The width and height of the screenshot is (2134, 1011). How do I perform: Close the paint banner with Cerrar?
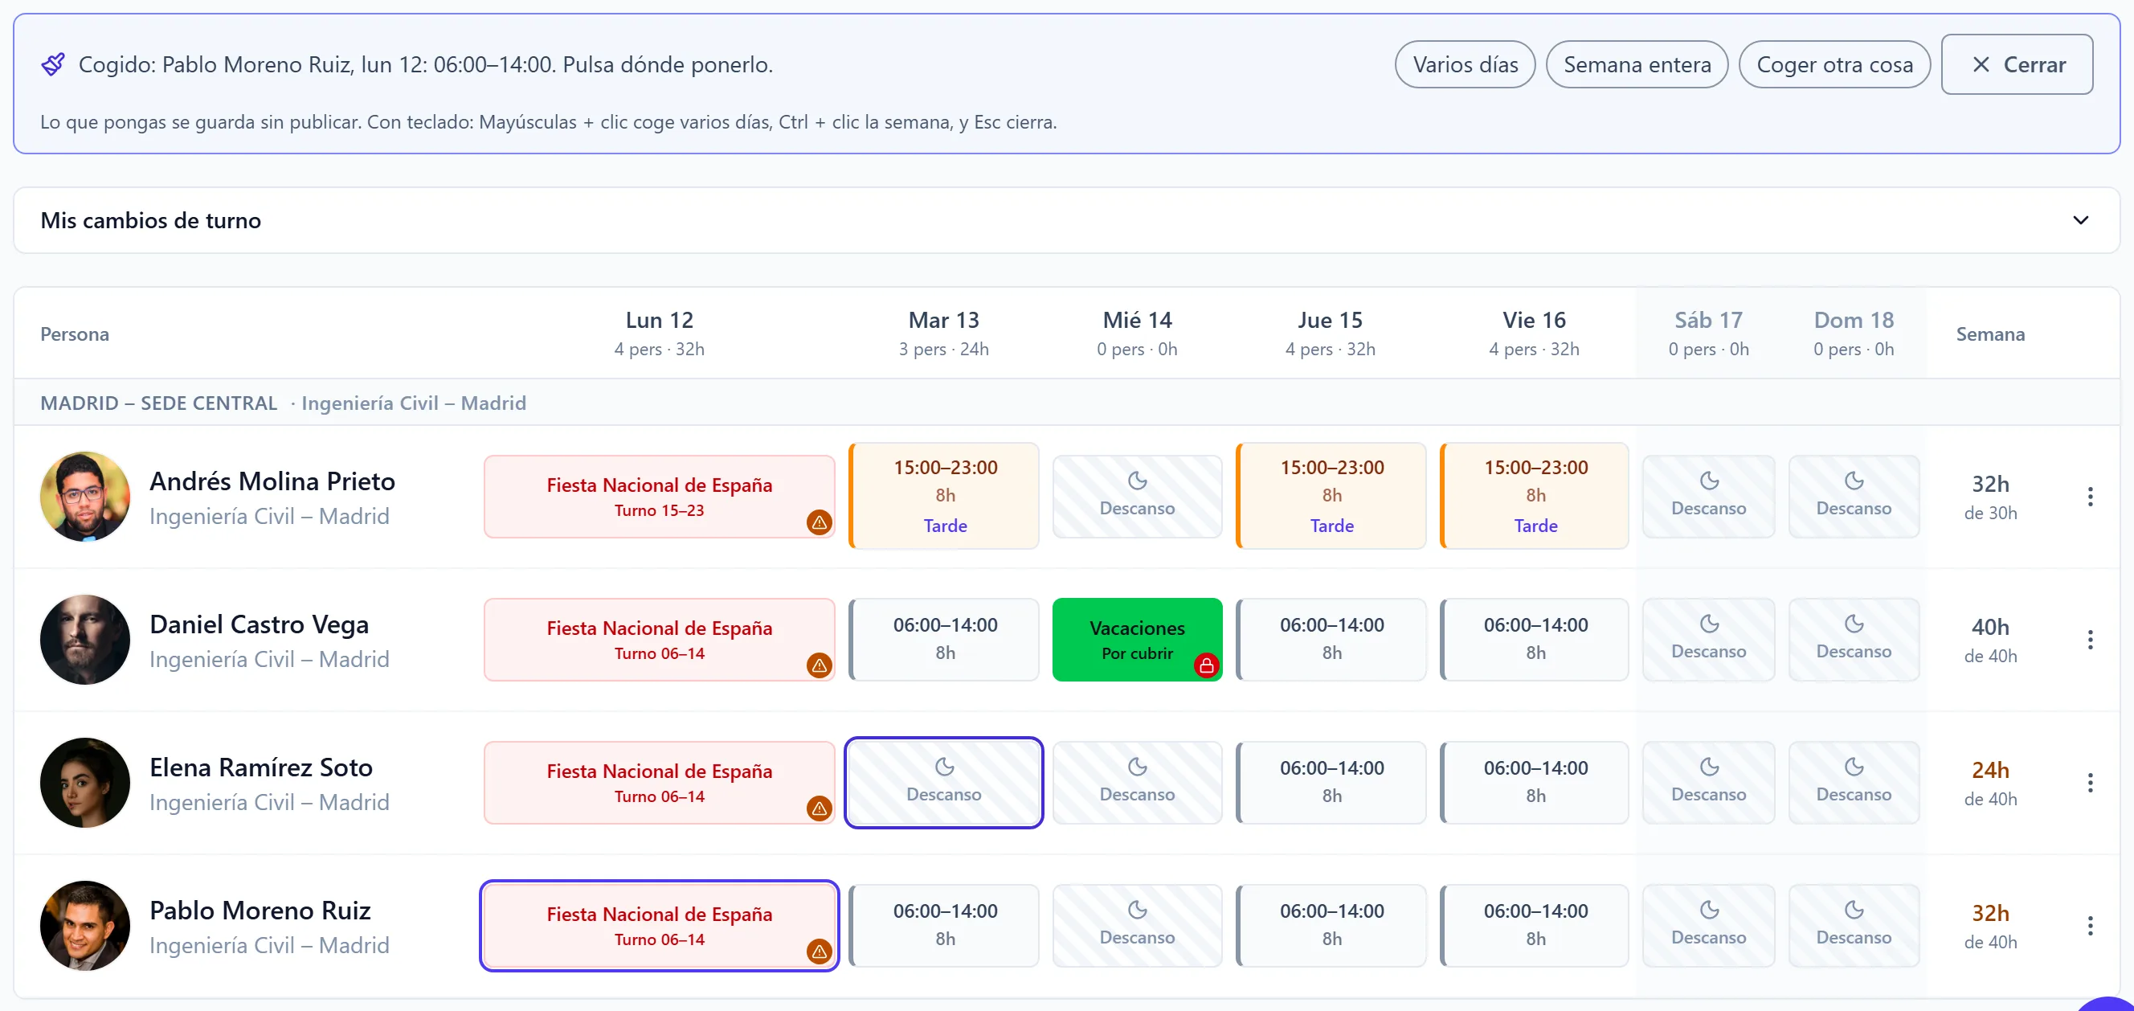click(2017, 64)
